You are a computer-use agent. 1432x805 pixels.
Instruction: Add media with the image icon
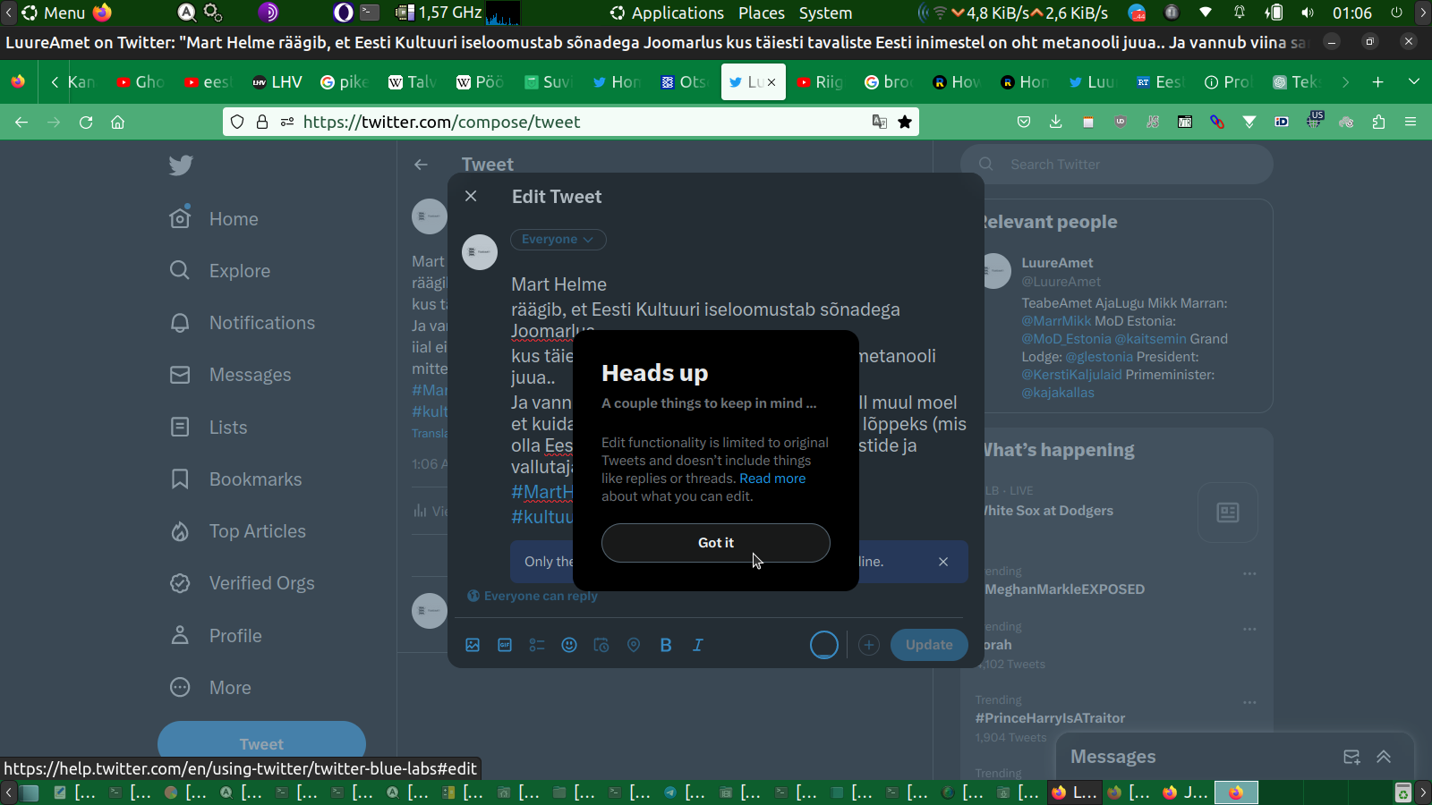(x=473, y=645)
